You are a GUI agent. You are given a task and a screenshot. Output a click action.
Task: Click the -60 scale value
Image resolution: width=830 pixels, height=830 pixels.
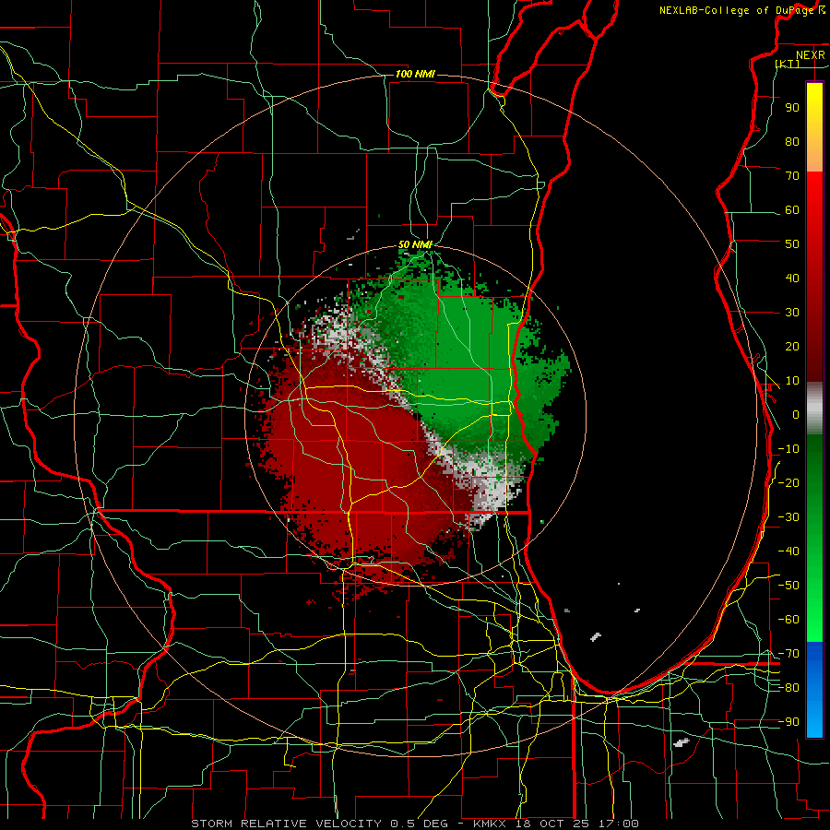788,620
